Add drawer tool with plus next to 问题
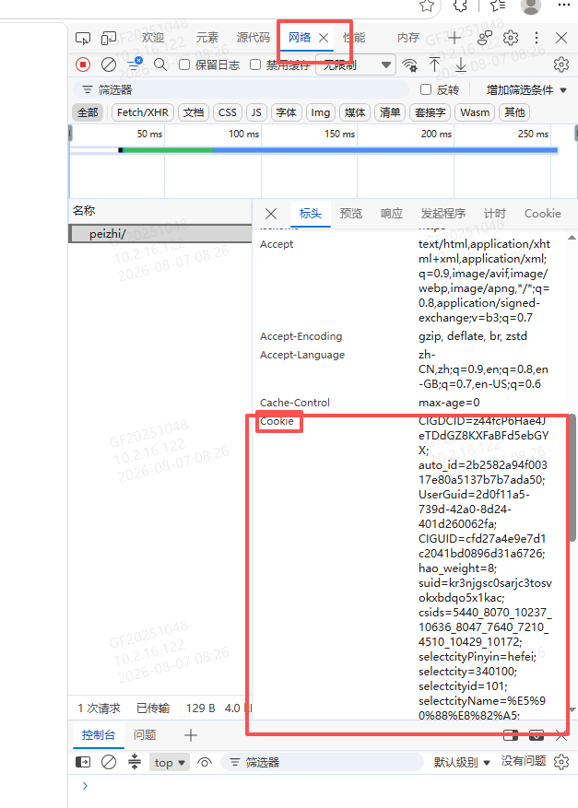Image resolution: width=578 pixels, height=808 pixels. tap(191, 735)
